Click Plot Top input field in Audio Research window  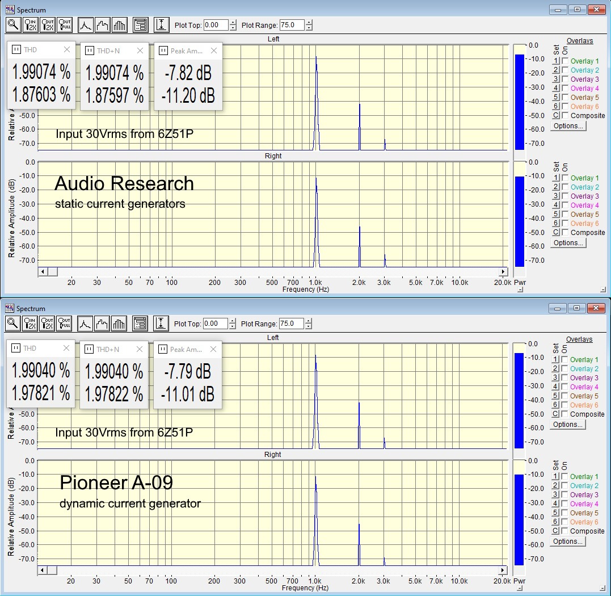pyautogui.click(x=216, y=25)
